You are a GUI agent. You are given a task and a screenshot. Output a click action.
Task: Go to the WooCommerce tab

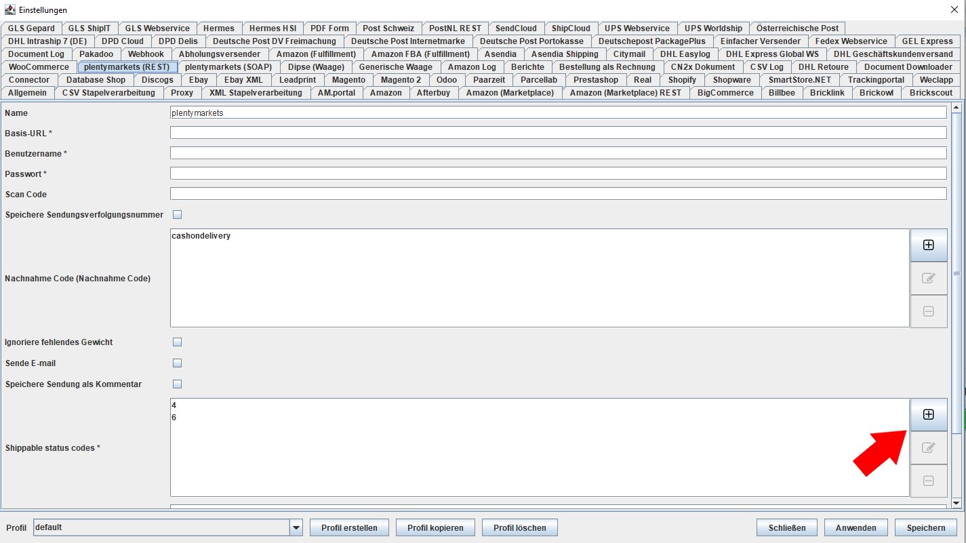[39, 67]
